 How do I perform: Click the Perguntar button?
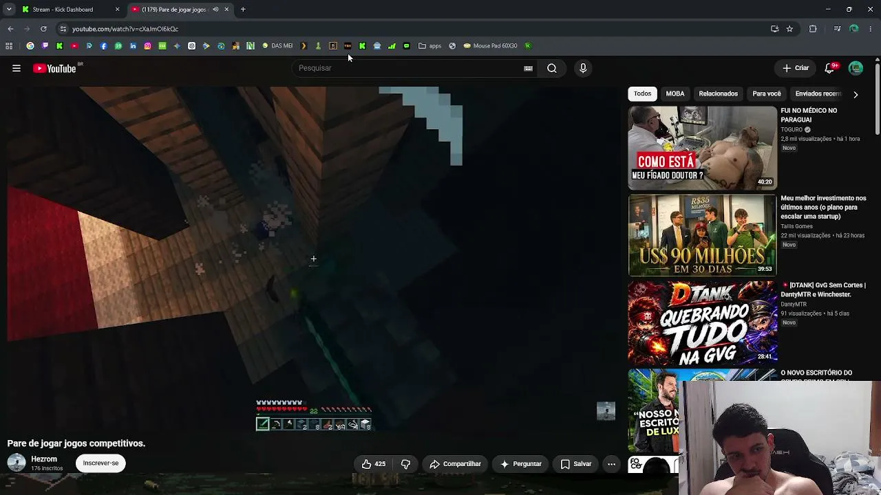point(520,464)
